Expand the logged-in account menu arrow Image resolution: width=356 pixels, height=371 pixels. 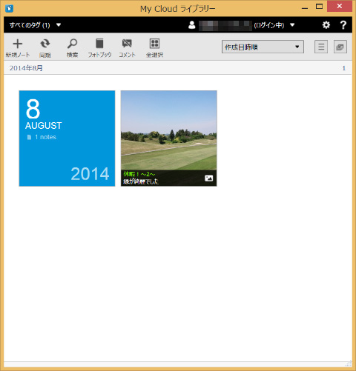292,25
